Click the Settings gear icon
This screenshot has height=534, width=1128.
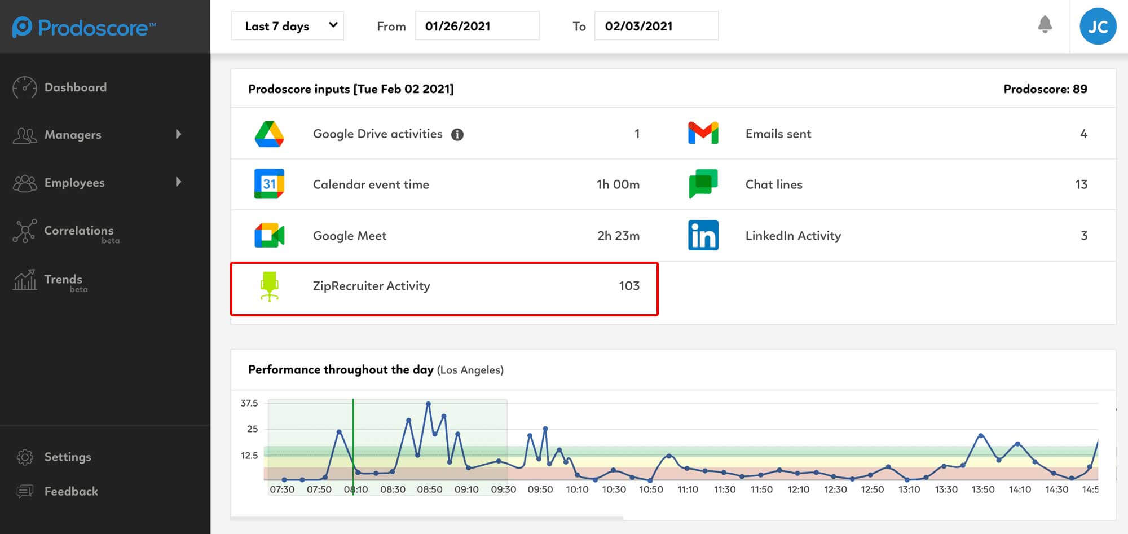point(25,457)
